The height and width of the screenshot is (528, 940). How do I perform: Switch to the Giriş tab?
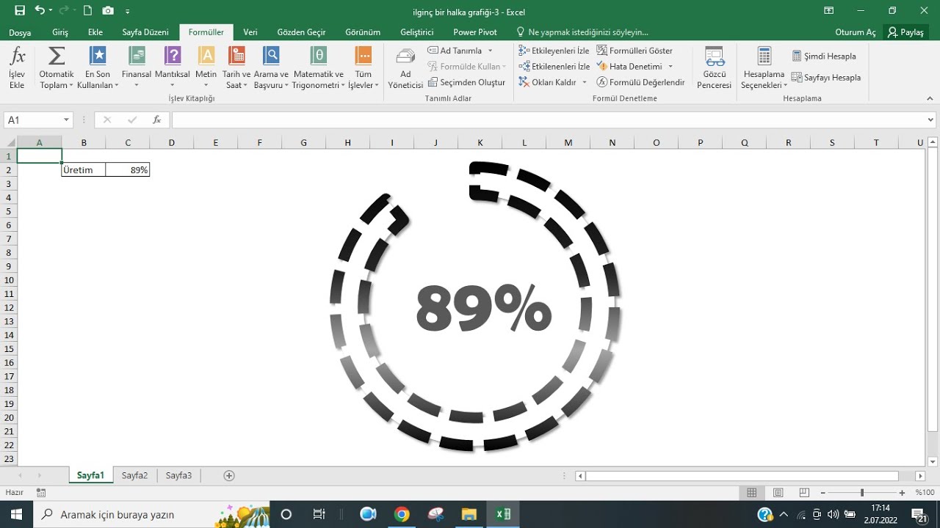[60, 32]
